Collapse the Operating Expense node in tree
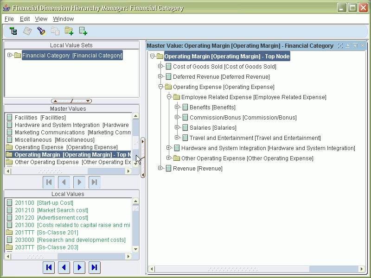Viewport: 371px width, 278px height. (160, 87)
